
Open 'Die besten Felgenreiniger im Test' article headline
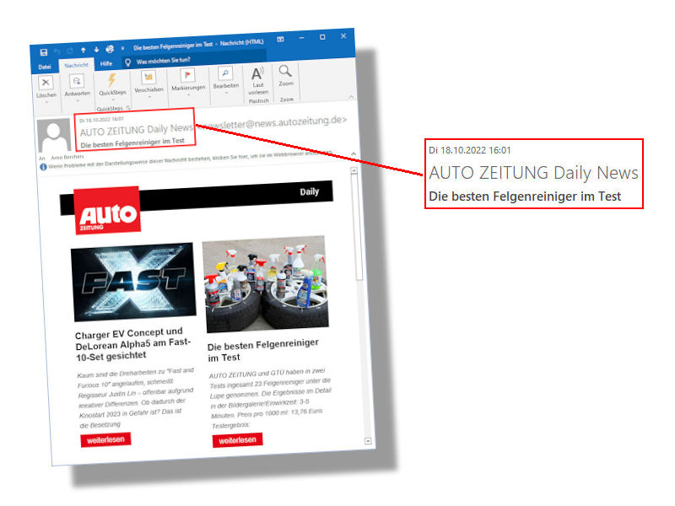tap(263, 350)
